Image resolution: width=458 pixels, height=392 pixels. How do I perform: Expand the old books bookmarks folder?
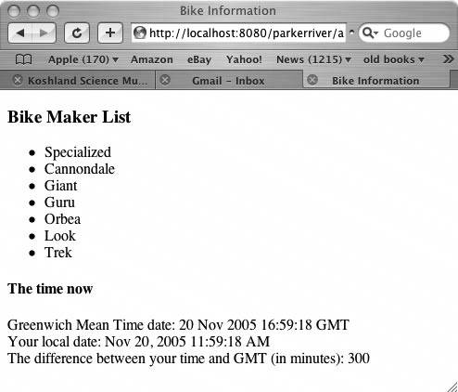click(x=393, y=59)
